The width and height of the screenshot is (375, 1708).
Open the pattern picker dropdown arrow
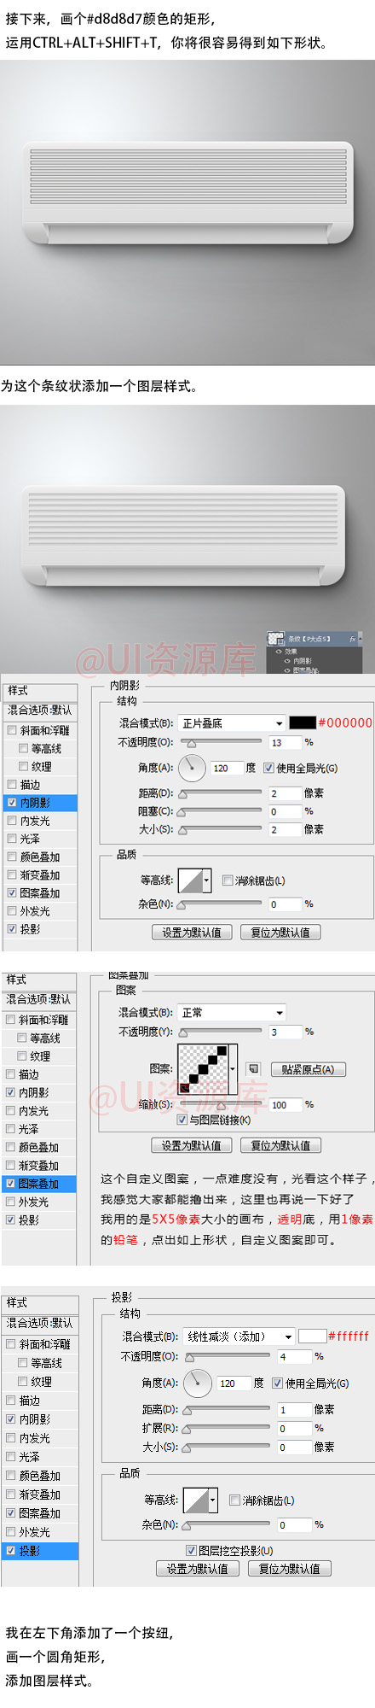232,1068
